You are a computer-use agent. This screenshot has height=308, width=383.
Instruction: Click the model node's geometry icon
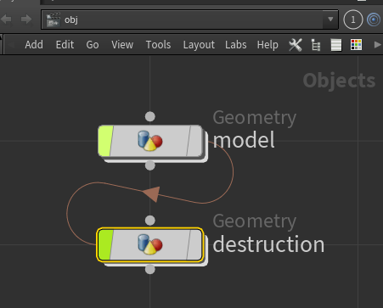[x=150, y=141]
